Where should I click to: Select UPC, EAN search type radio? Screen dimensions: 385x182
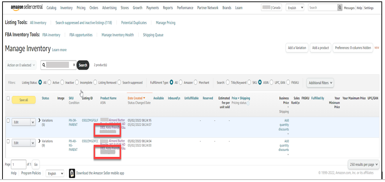[x=271, y=82]
